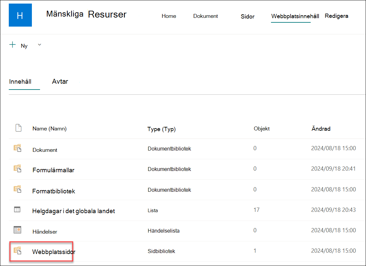Click modified date in Webbplatssidor row
Screen dimensions: 366x266
pos(333,251)
